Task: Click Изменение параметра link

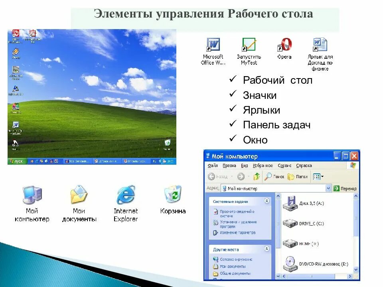Action: (x=234, y=232)
